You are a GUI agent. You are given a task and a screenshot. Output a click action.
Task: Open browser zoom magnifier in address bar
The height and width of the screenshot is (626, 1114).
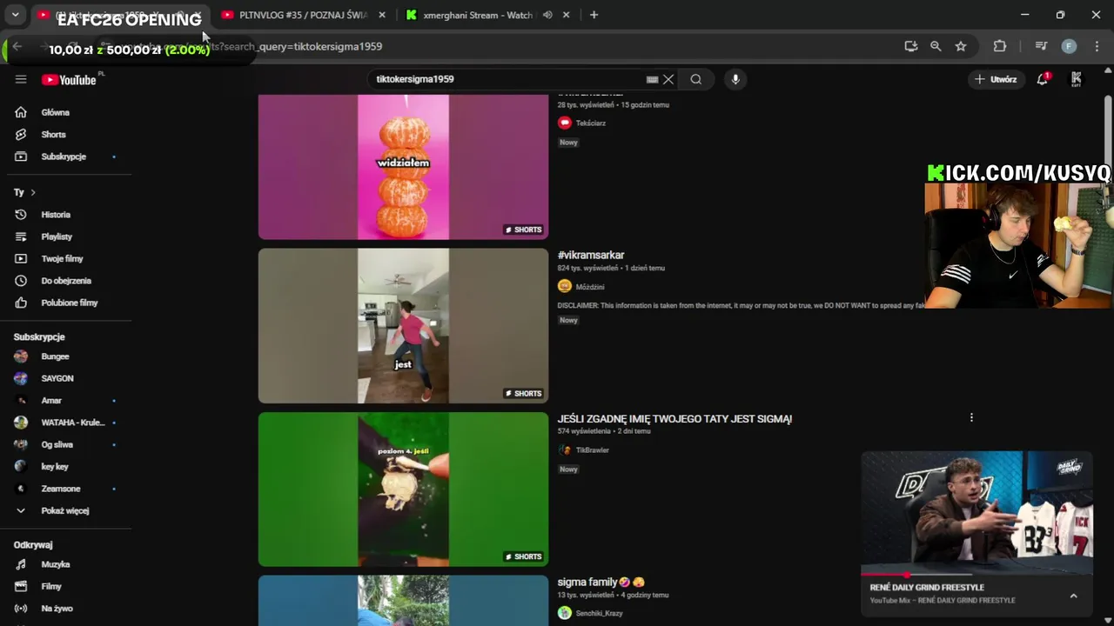(936, 46)
